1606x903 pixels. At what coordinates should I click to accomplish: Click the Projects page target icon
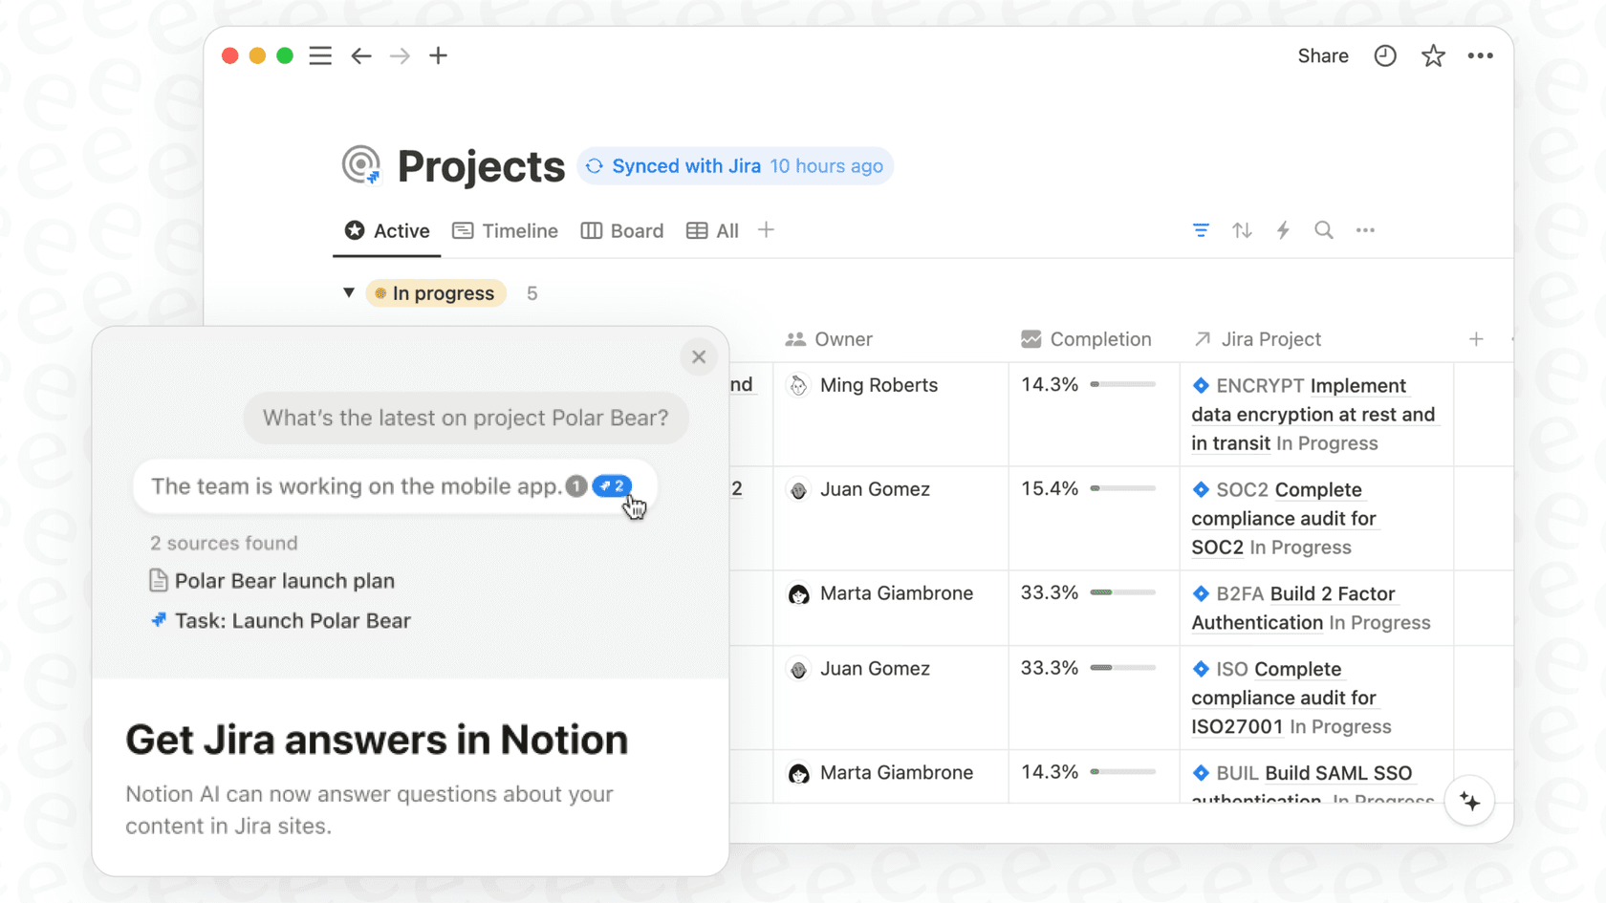(361, 165)
